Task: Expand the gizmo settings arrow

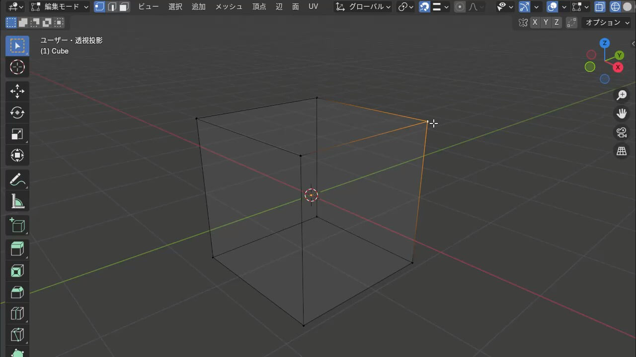Action: pos(536,7)
